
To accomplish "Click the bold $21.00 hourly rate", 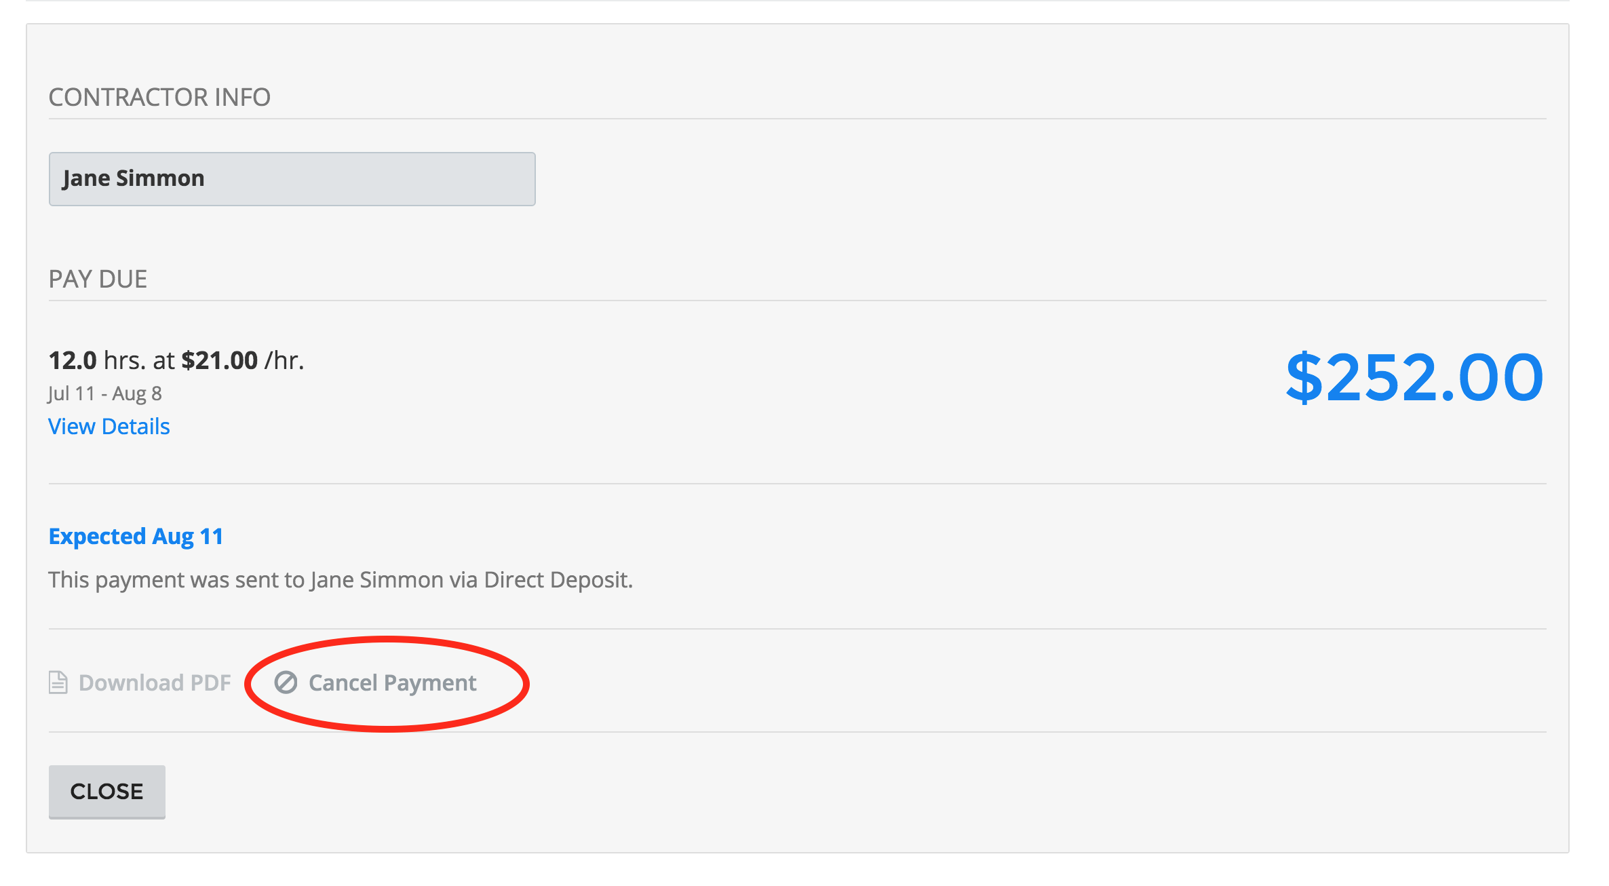I will (220, 360).
